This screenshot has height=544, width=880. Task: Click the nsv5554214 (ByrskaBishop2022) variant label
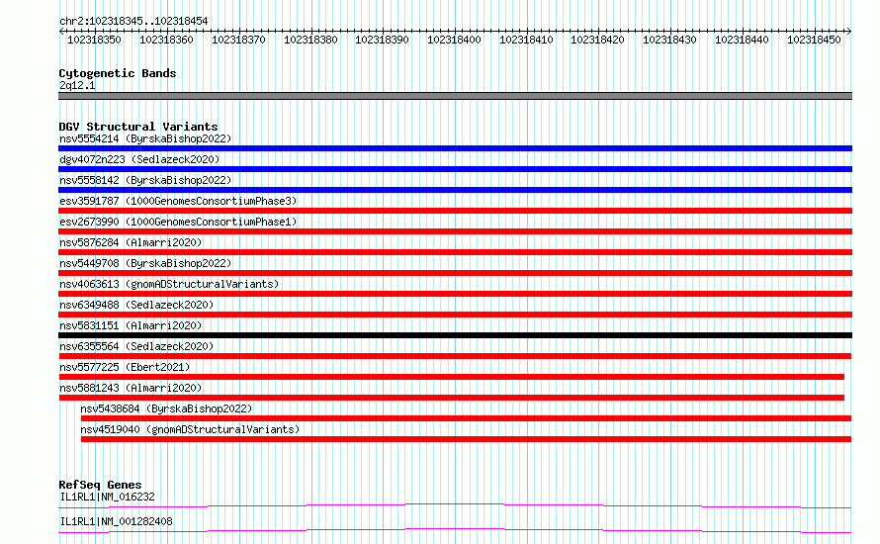pos(145,138)
